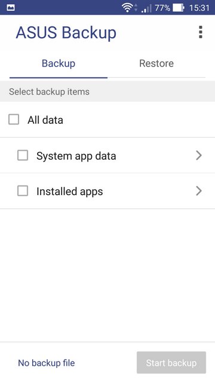Check the All data checkbox
Viewport: 215px width, 383px height.
[x=14, y=120]
